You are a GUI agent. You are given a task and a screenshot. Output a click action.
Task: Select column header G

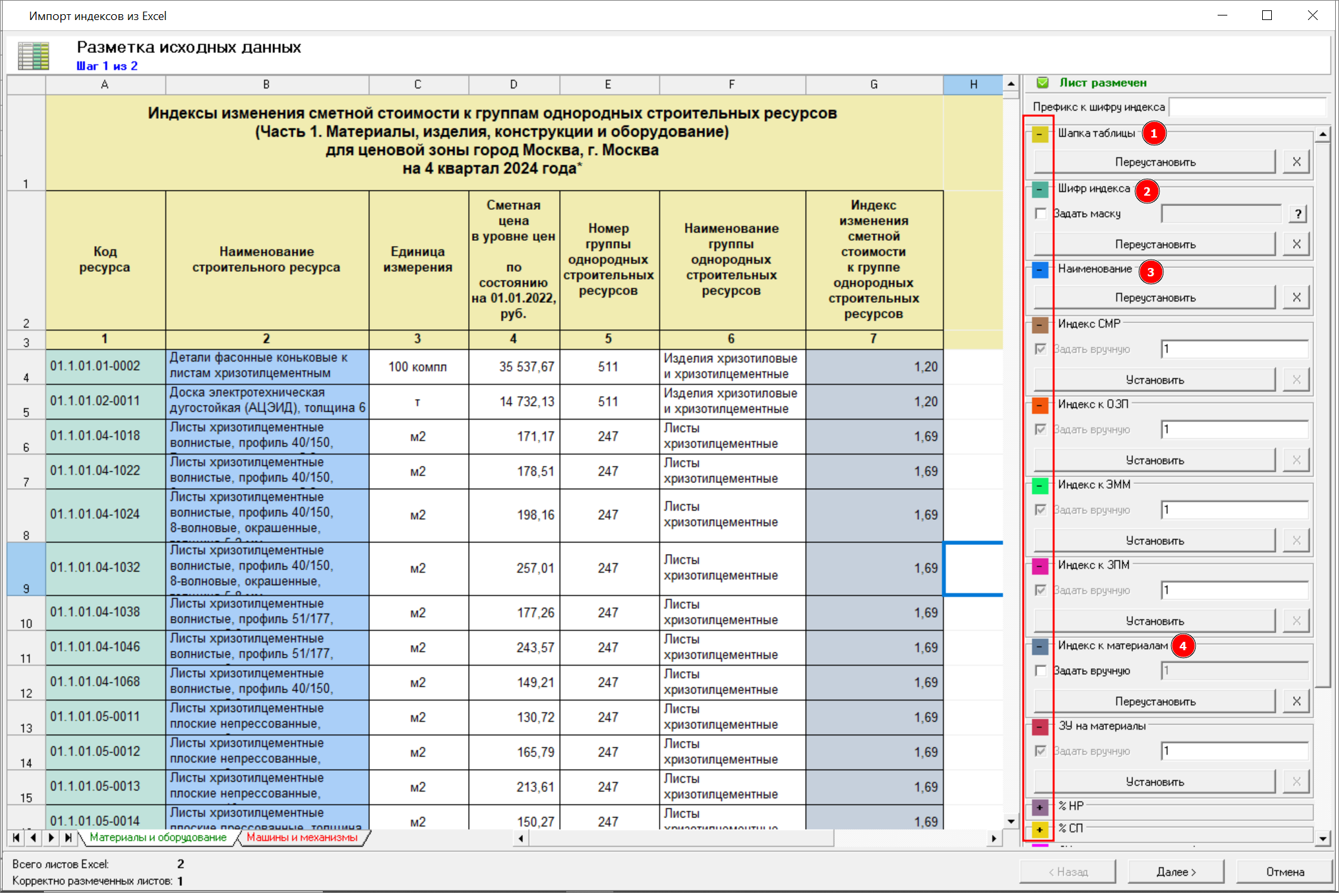click(x=874, y=85)
